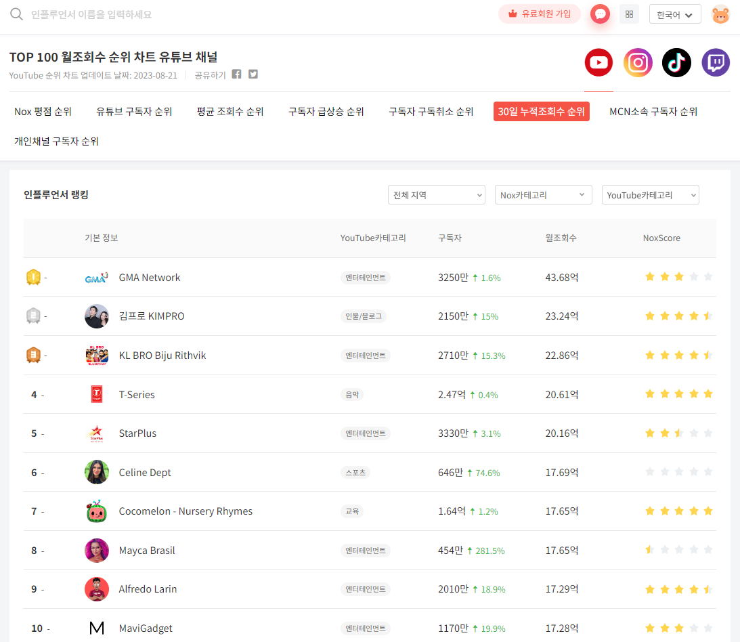
Task: Switch to 개인채널 구독자 순위 tab
Action: click(57, 141)
